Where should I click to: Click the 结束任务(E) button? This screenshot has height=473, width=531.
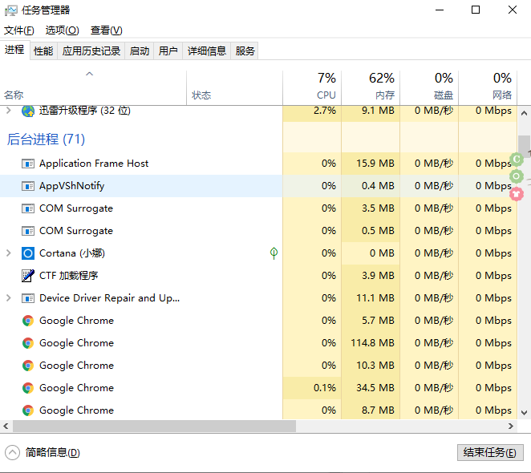pyautogui.click(x=490, y=453)
